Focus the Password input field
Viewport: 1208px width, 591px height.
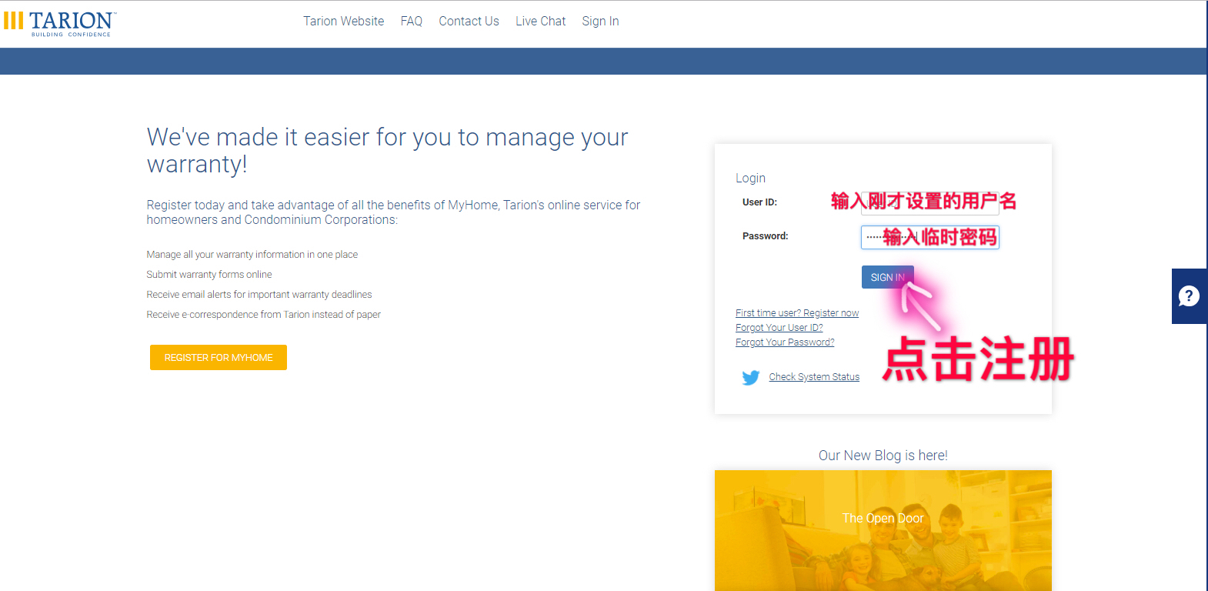[929, 237]
